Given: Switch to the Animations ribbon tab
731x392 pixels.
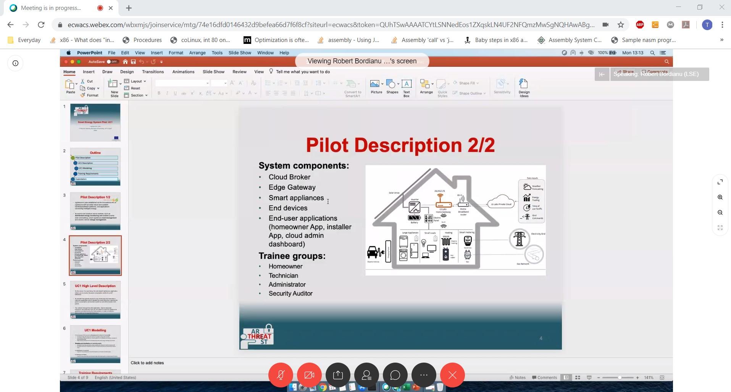Looking at the screenshot, I should point(183,72).
